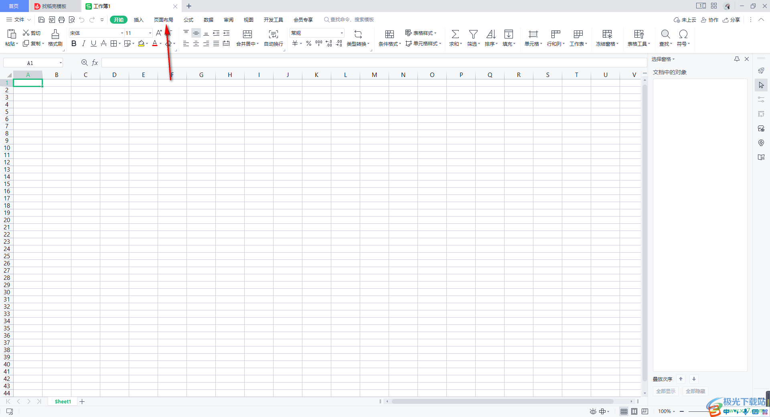Open the font name 宋体 dropdown
Image resolution: width=770 pixels, height=417 pixels.
point(122,33)
